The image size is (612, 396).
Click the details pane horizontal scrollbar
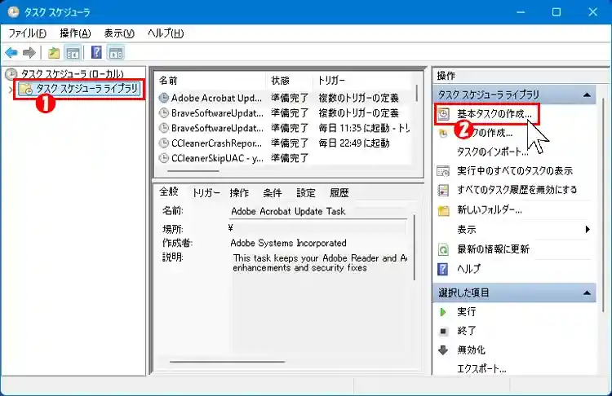227,361
